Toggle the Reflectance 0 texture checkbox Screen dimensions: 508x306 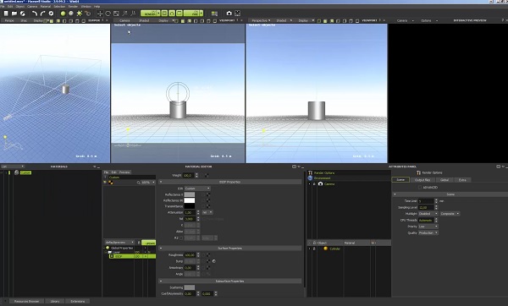pyautogui.click(x=203, y=194)
